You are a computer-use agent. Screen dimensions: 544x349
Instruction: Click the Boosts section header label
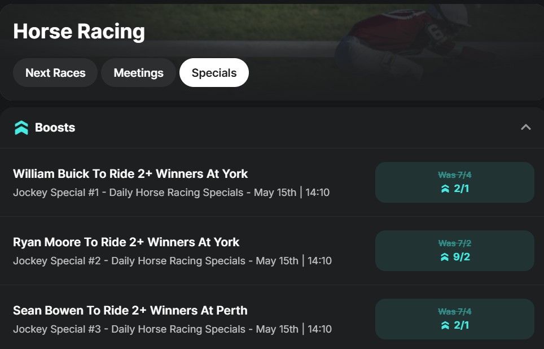55,128
